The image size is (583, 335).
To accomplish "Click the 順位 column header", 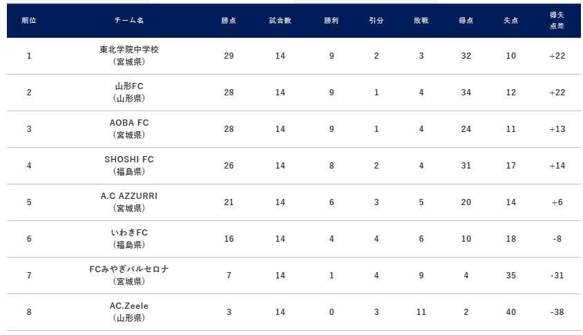I will click(29, 21).
